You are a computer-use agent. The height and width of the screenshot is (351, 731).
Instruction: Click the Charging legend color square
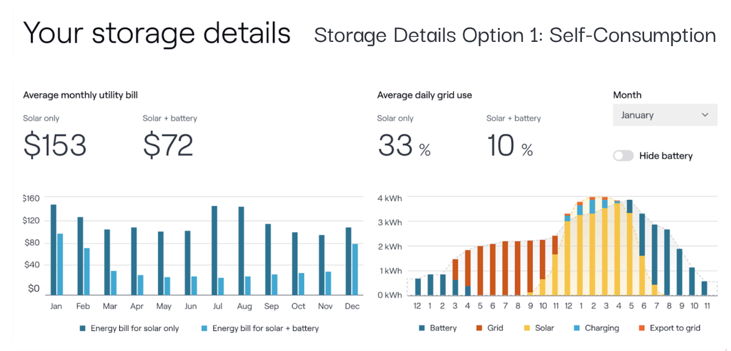coord(577,328)
